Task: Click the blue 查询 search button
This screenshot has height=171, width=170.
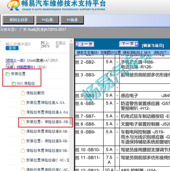Action: click(12, 48)
